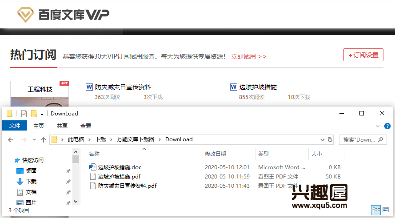Select 文档 in the navigation pane

coord(31,192)
